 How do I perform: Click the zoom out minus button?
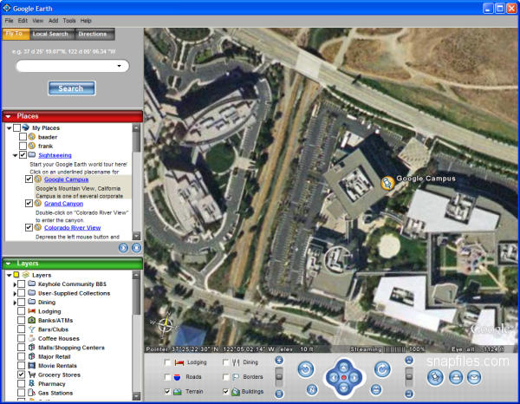(x=279, y=394)
